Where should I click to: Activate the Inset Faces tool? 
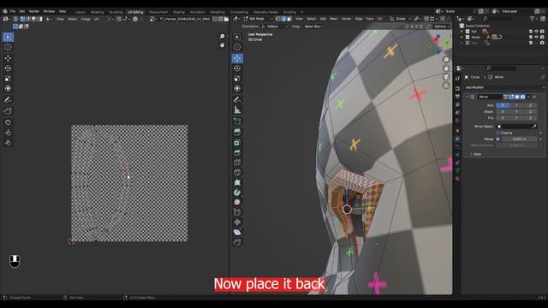tap(237, 143)
